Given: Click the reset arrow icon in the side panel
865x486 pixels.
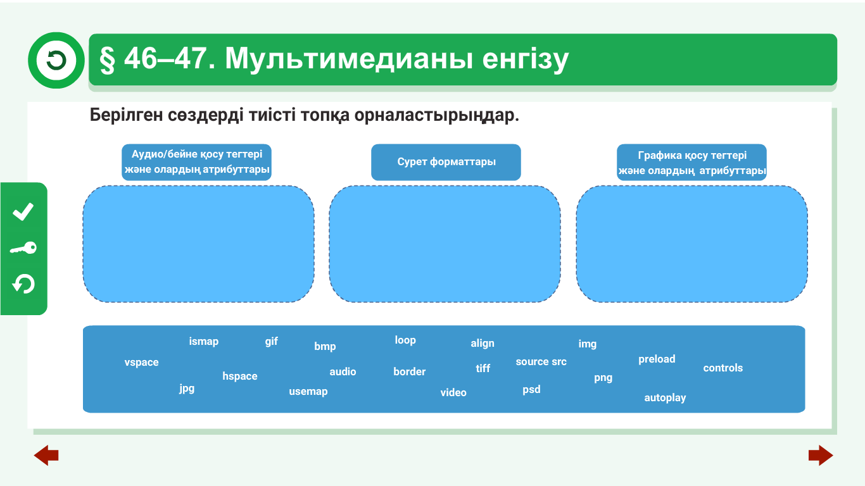Looking at the screenshot, I should click(23, 283).
